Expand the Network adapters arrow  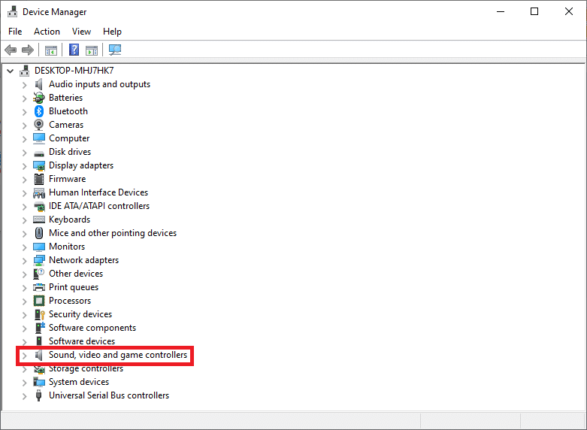[x=25, y=261]
